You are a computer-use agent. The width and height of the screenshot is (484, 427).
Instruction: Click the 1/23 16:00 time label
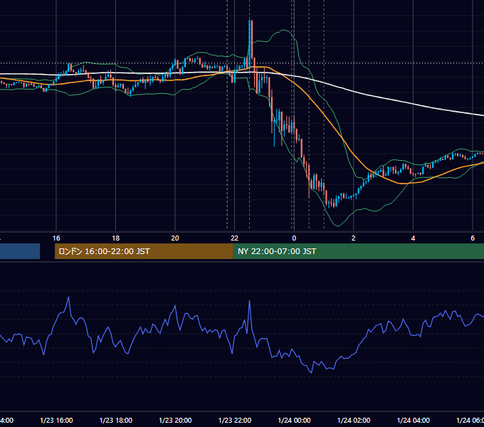pos(56,420)
